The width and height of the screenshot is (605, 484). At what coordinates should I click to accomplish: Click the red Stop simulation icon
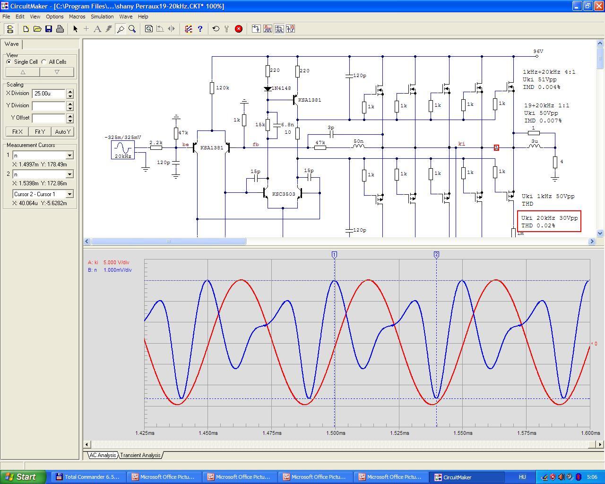(239, 29)
